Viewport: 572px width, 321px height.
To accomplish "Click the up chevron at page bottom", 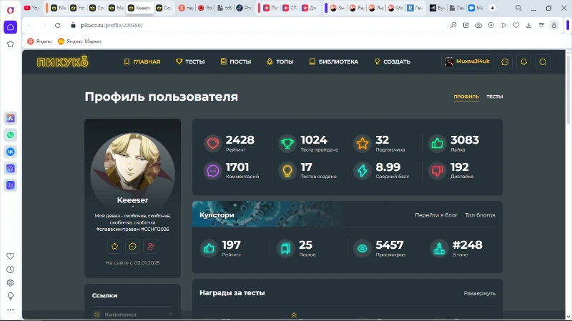I will click(294, 315).
